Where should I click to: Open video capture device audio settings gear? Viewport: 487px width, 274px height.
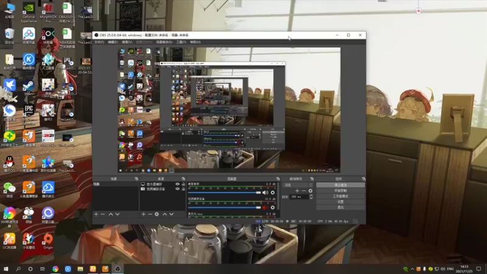(273, 208)
